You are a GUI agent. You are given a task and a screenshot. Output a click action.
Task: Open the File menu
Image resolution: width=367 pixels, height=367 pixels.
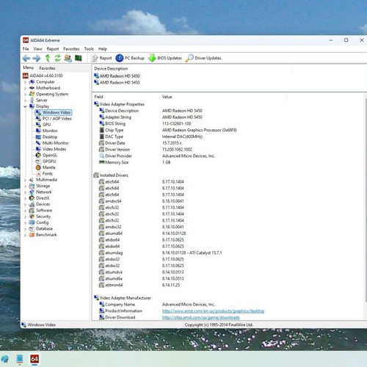coord(26,49)
